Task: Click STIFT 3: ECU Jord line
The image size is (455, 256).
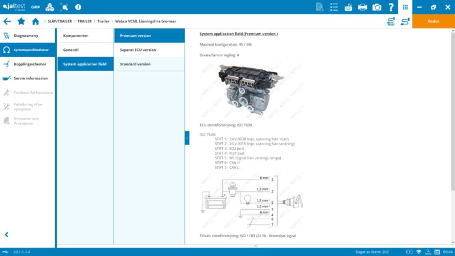Action: (229, 149)
